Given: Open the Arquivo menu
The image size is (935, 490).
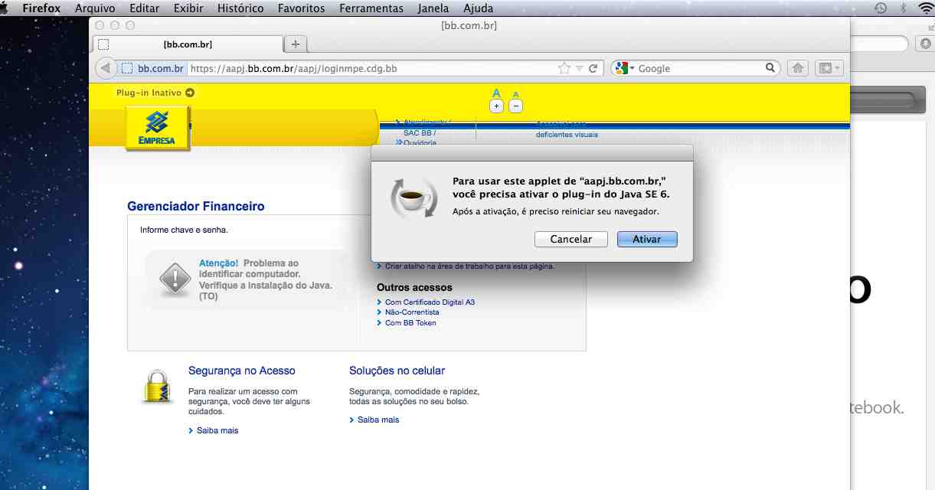Looking at the screenshot, I should click(x=95, y=8).
